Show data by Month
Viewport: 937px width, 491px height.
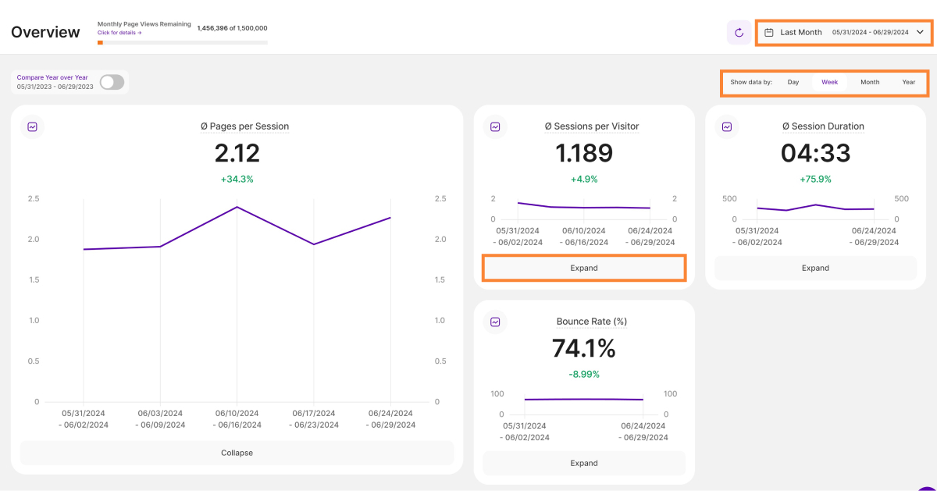869,82
